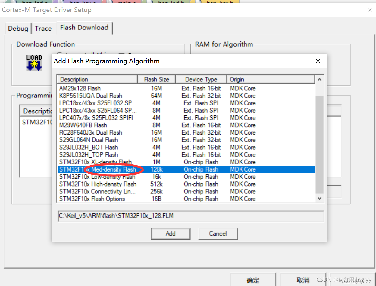Click the 16k flash size cell

(156, 177)
